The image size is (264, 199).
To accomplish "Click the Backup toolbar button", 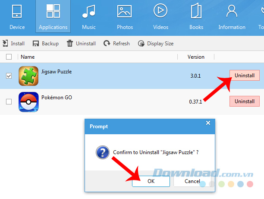I will click(45, 44).
